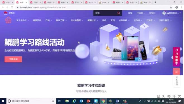Open Chrome's three-dot menu
The width and height of the screenshot is (184, 104).
(181, 7)
